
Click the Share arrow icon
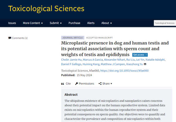click(100, 84)
